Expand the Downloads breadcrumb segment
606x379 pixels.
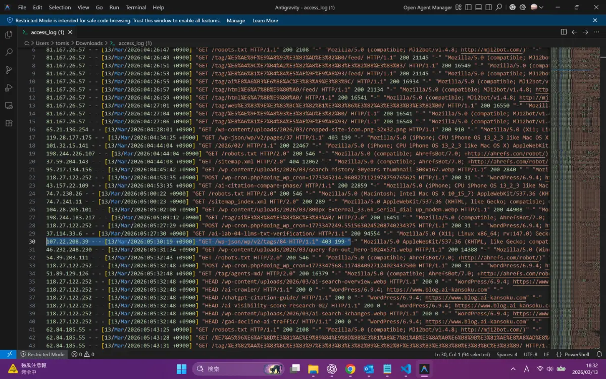pyautogui.click(x=88, y=43)
